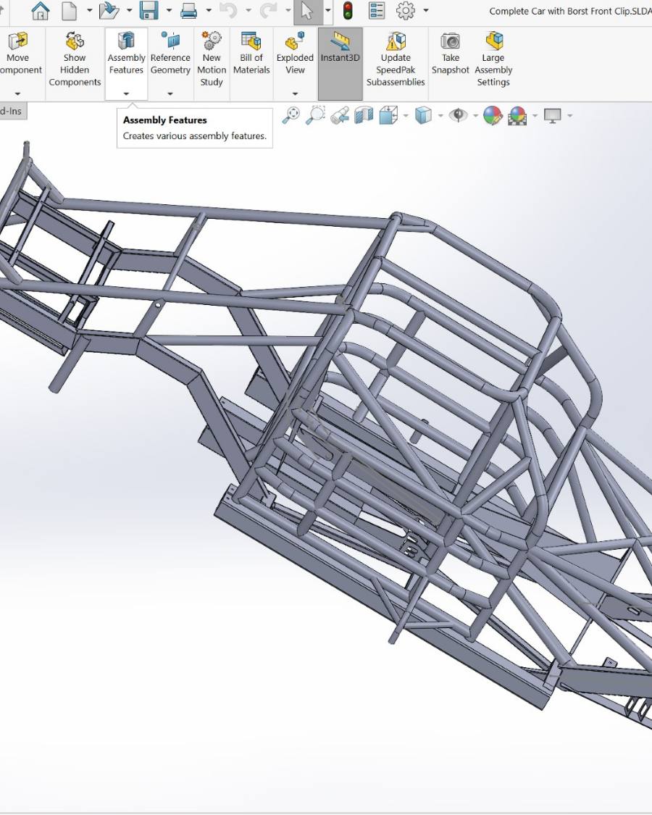Insert a Bill of Materials
Image resolution: width=652 pixels, height=815 pixels.
pos(251,53)
